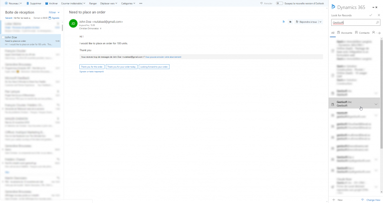Expand the Courrier indésirable dropdown arrow

84,3
